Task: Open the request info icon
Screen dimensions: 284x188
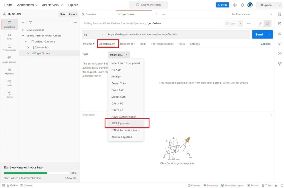Action: tap(280, 53)
